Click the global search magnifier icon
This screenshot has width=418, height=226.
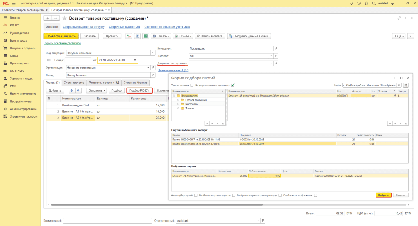coord(374,3)
